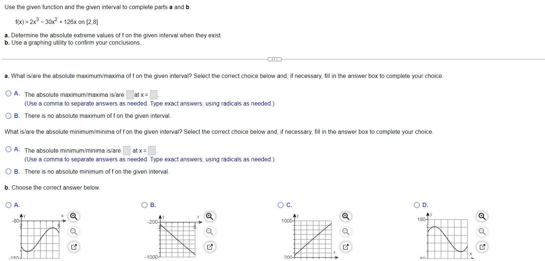Zoom out on graph choice A
The height and width of the screenshot is (261, 545).
point(73,231)
